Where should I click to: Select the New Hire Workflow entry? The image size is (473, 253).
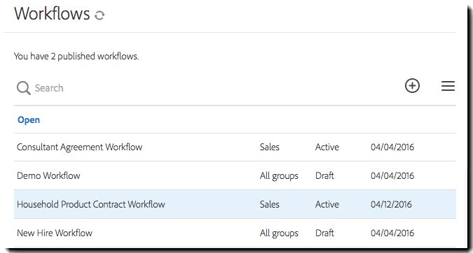(55, 233)
